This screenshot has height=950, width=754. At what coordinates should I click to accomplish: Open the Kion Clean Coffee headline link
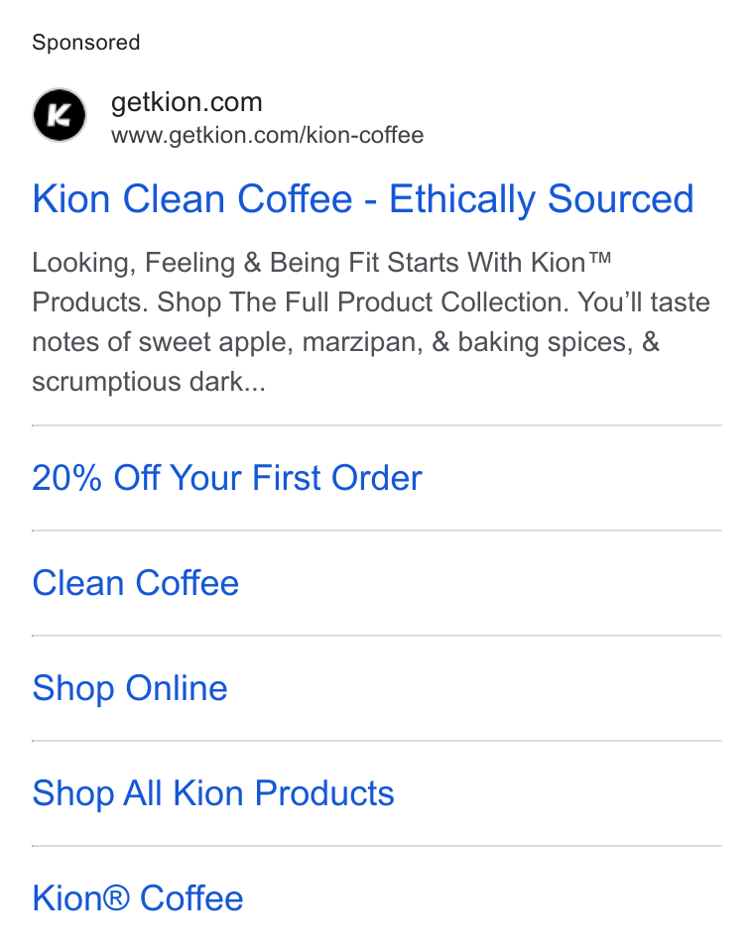[x=363, y=198]
